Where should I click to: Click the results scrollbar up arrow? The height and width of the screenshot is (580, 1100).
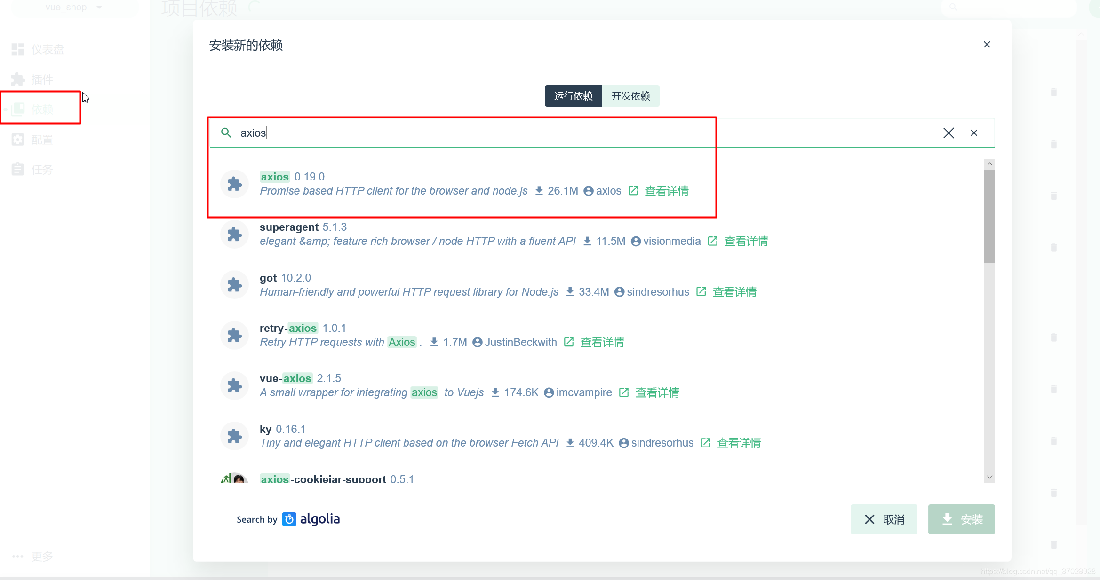point(989,164)
